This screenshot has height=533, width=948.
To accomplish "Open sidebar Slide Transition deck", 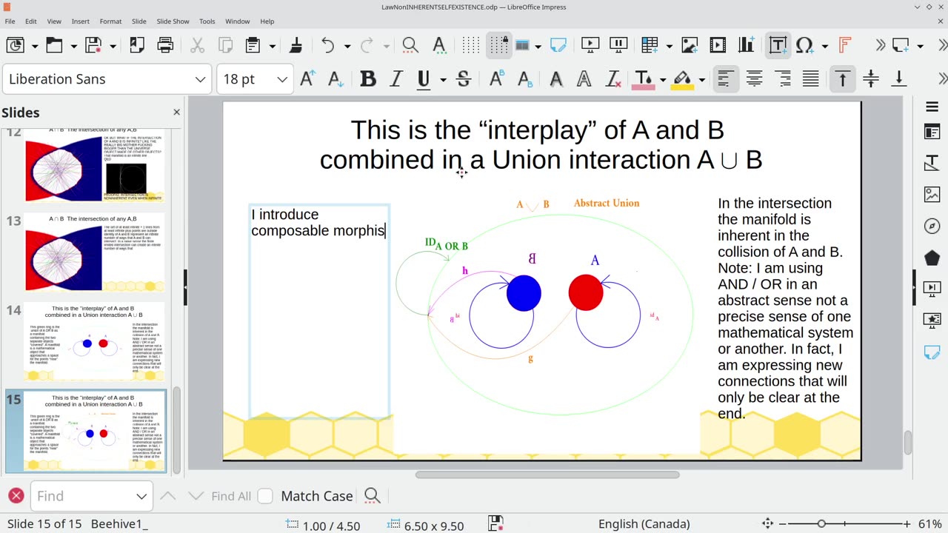I will [x=932, y=289].
